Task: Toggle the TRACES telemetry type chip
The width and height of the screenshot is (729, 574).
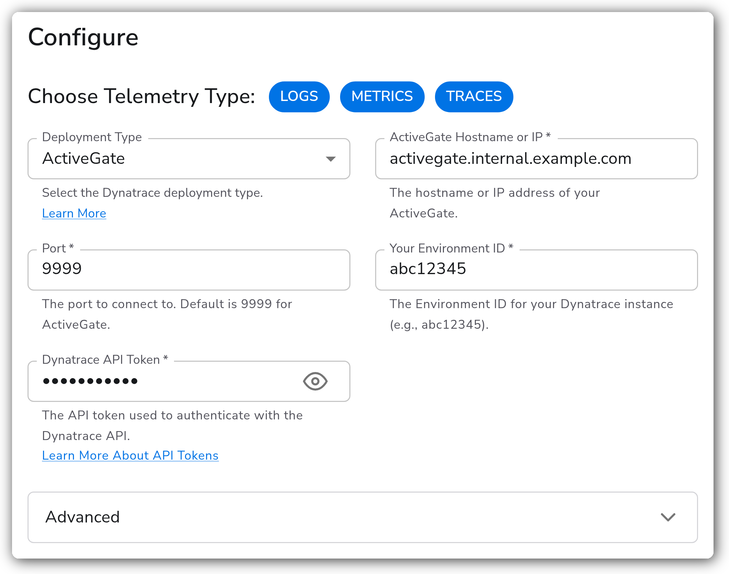Action: 474,97
